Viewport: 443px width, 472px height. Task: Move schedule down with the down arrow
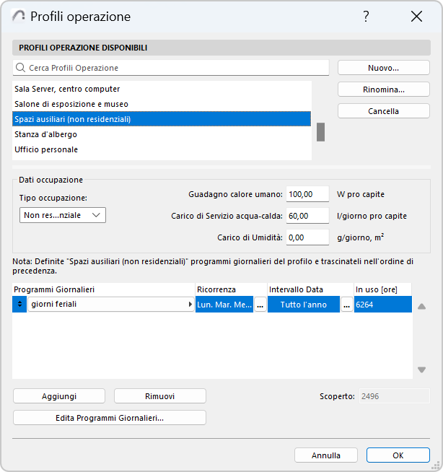(421, 370)
